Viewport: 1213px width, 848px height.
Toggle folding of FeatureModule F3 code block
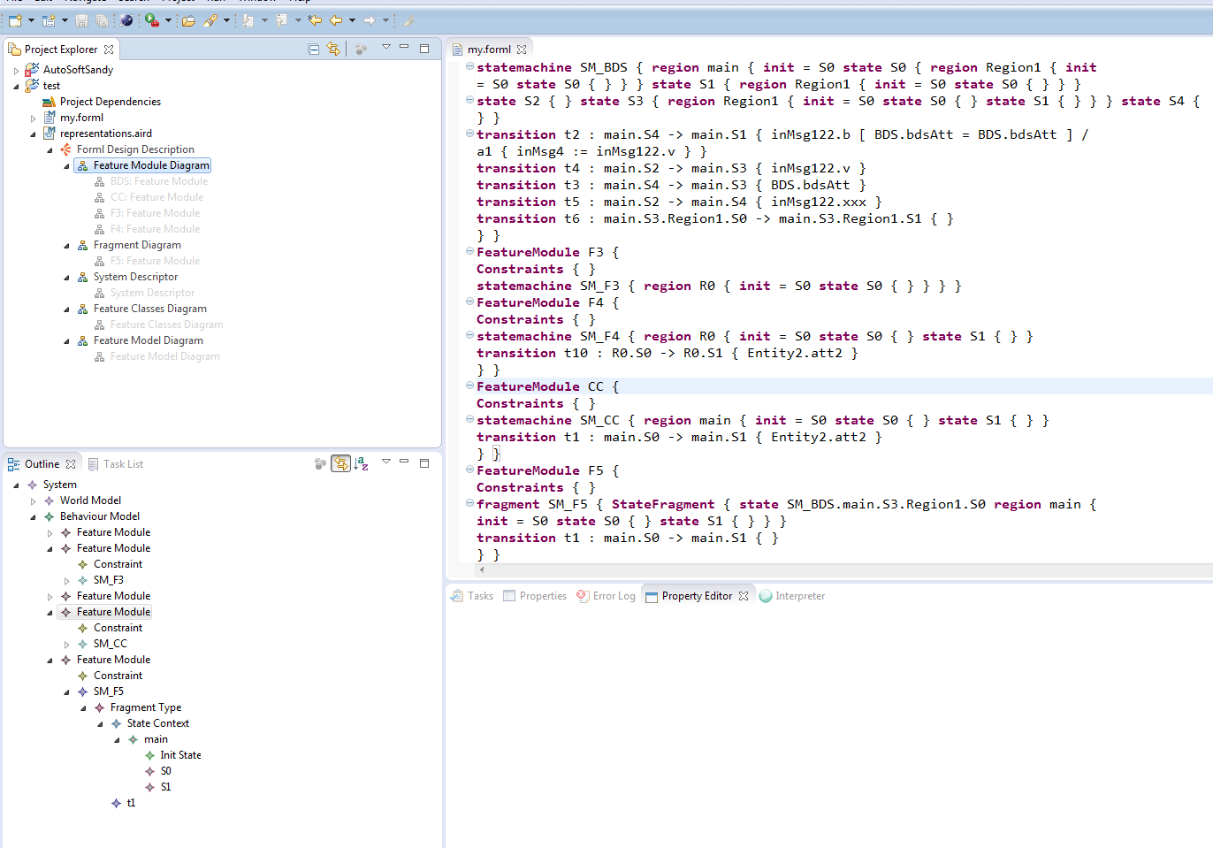(469, 251)
